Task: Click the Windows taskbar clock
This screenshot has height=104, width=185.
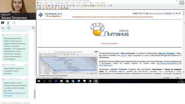Action: click(181, 81)
